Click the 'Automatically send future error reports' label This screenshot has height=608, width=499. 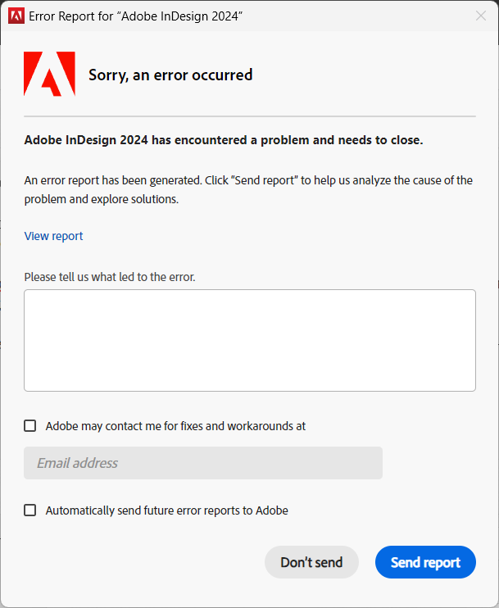tap(166, 510)
